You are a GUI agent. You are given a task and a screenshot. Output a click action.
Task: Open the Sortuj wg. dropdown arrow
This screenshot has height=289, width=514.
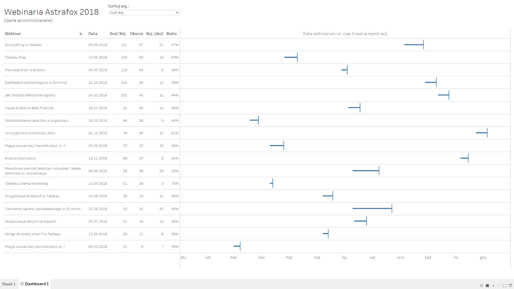pos(177,13)
